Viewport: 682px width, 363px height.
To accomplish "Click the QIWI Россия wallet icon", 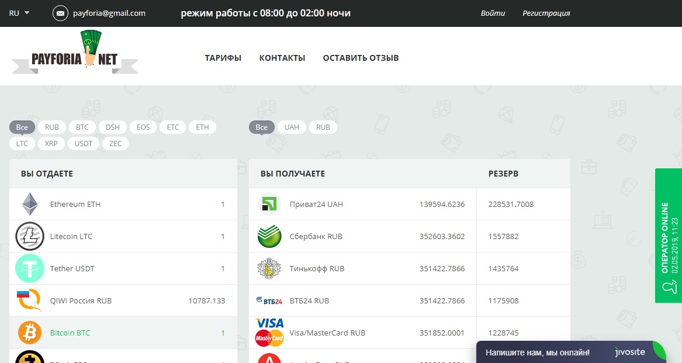I will [x=29, y=300].
